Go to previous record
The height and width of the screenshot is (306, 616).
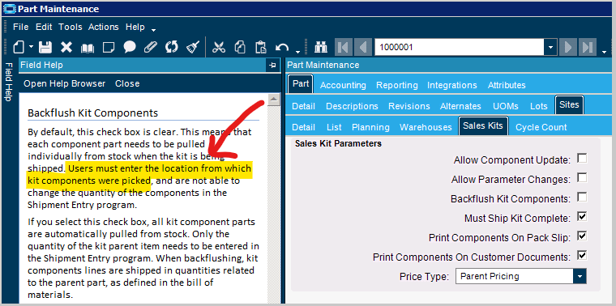point(362,48)
